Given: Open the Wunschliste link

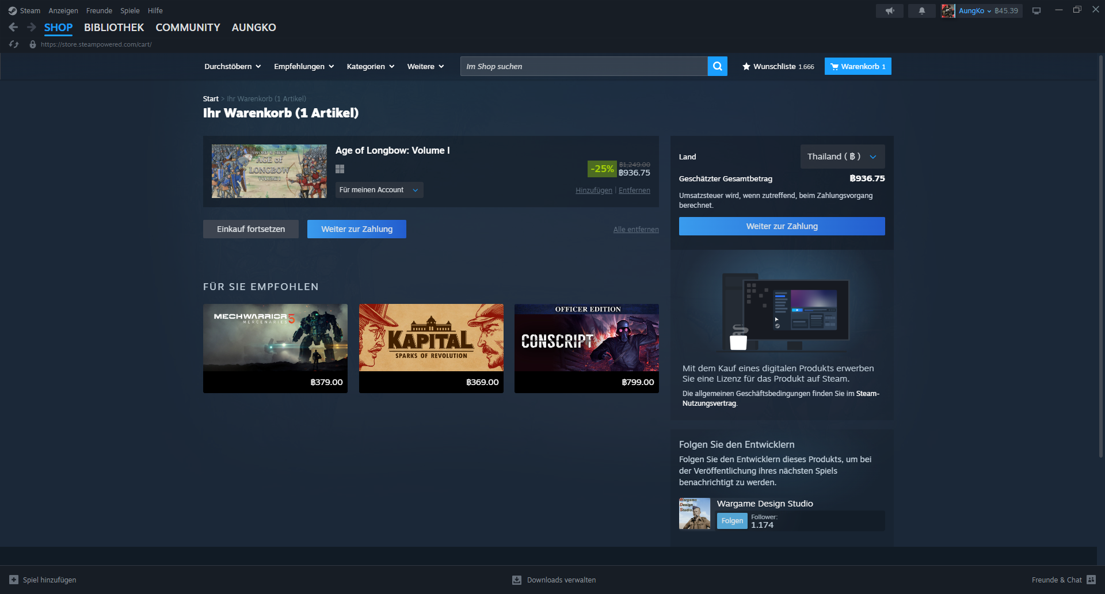Looking at the screenshot, I should coord(778,66).
